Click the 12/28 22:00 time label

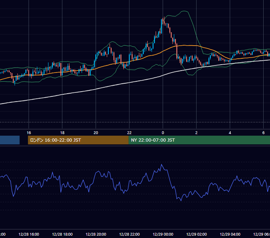(129, 234)
